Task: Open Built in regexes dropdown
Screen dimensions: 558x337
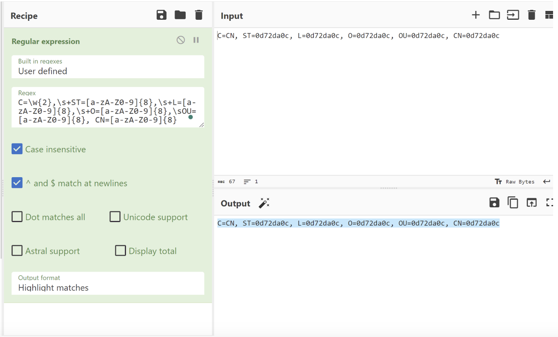Action: pyautogui.click(x=108, y=67)
